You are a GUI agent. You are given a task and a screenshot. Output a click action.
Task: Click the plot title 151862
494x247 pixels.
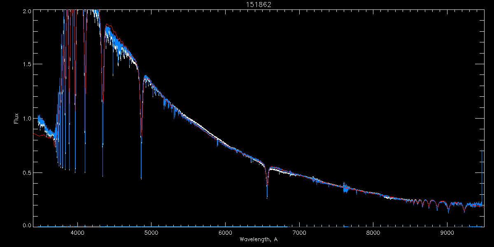pyautogui.click(x=259, y=5)
